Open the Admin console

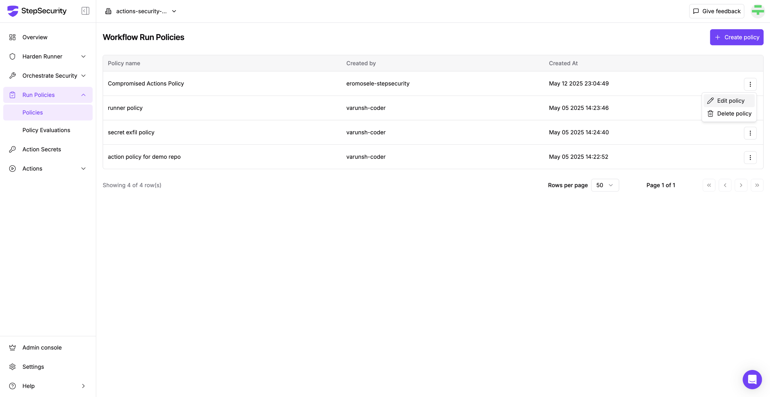[x=42, y=347]
